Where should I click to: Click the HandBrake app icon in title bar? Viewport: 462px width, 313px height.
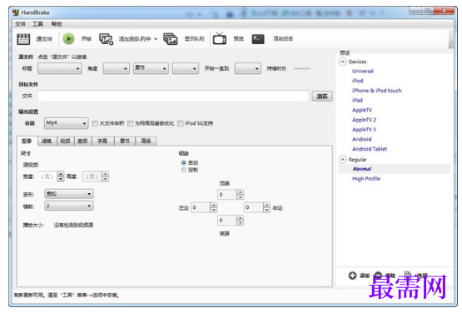click(16, 12)
